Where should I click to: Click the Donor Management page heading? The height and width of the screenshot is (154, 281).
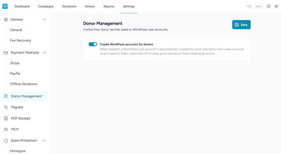point(103,24)
